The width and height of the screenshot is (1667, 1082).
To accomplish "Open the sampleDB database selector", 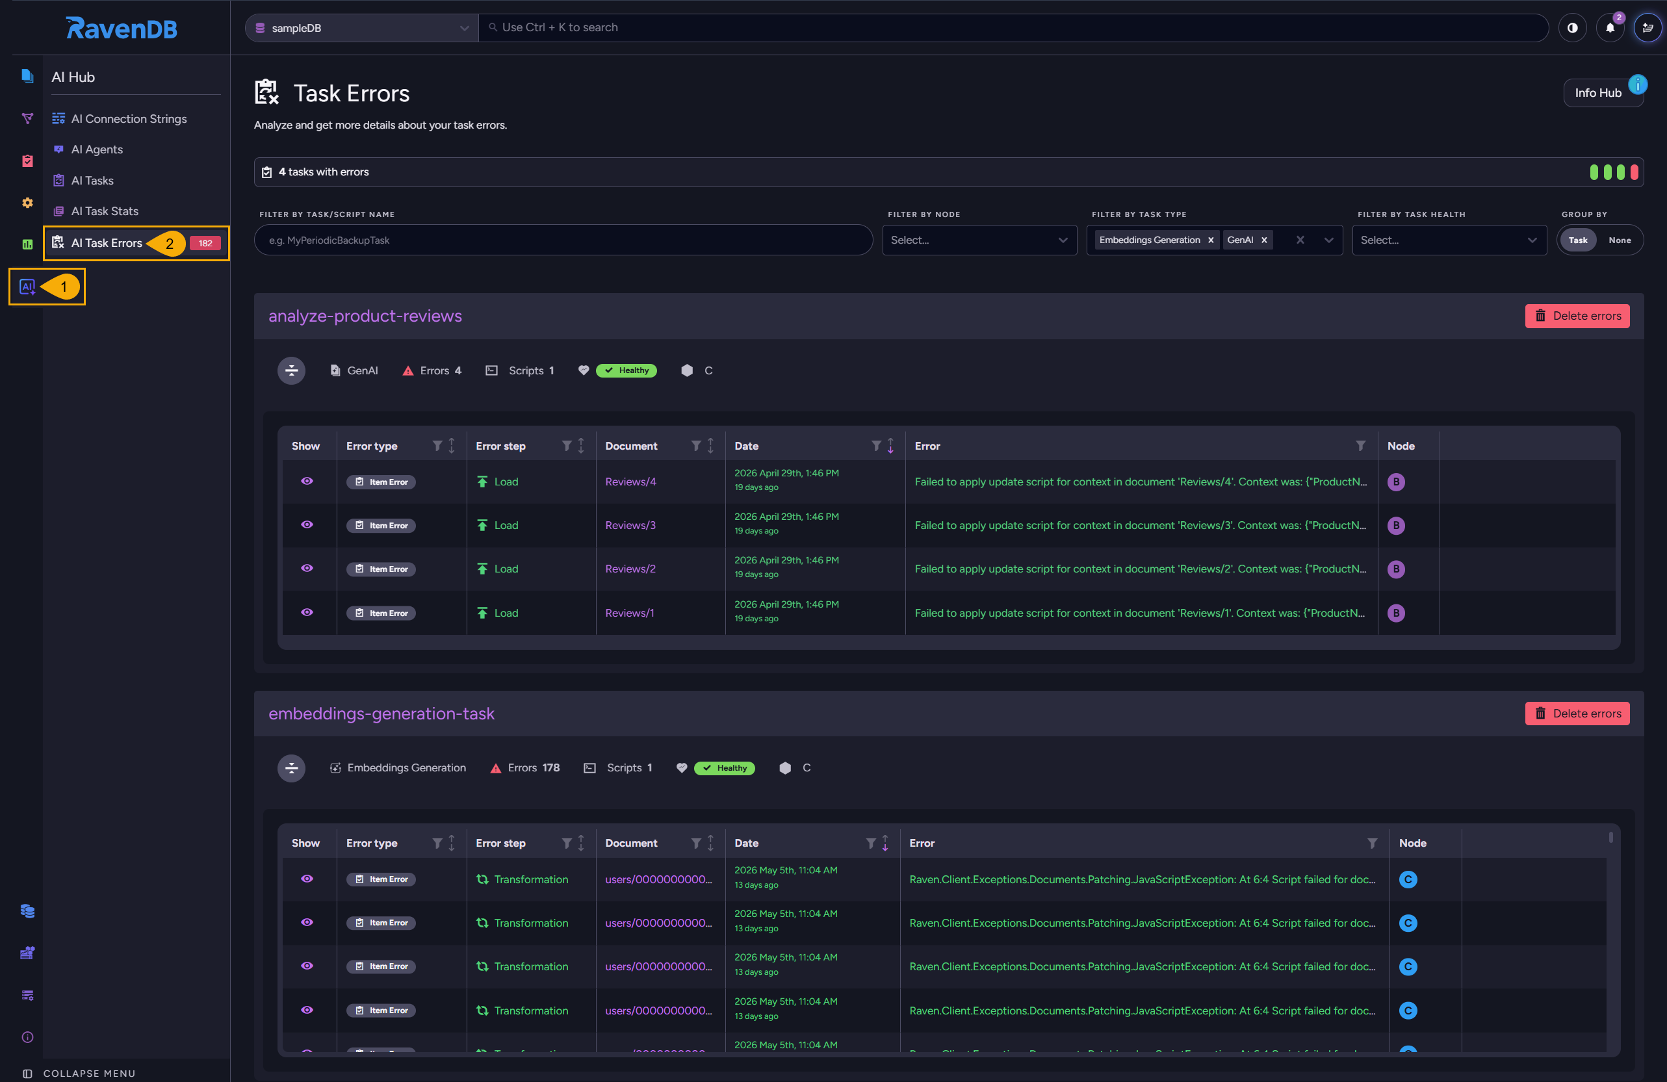I will point(361,28).
